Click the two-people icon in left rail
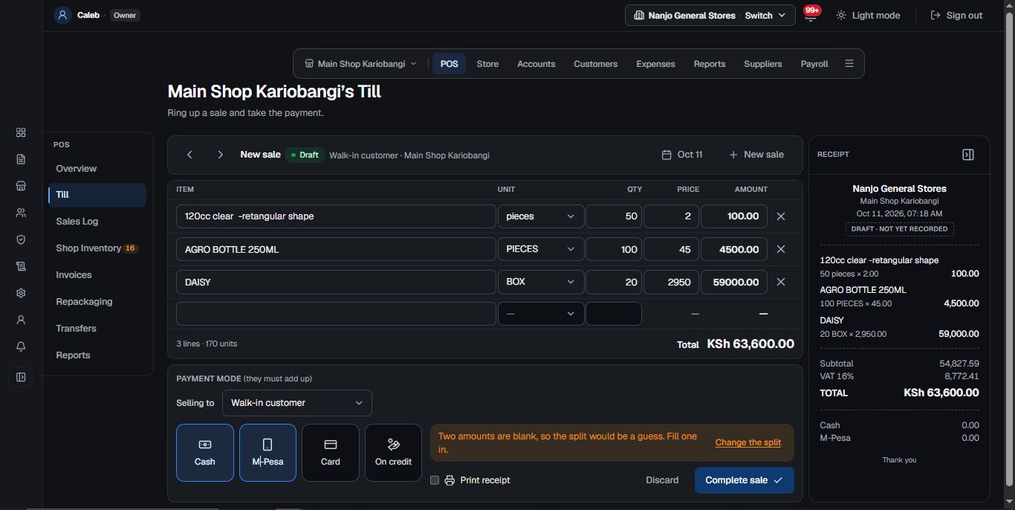Image resolution: width=1015 pixels, height=510 pixels. [21, 213]
